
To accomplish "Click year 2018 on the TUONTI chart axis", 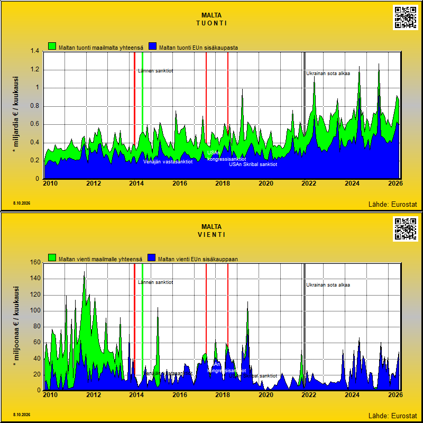I will tap(223, 183).
